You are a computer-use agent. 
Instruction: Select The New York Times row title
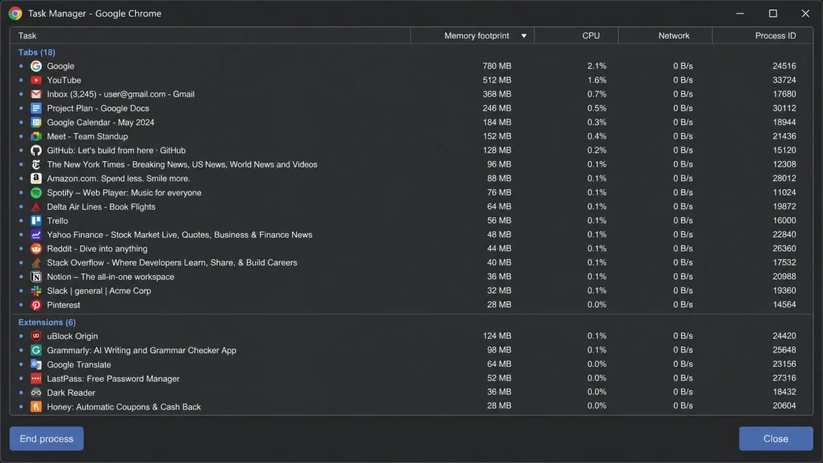point(182,165)
